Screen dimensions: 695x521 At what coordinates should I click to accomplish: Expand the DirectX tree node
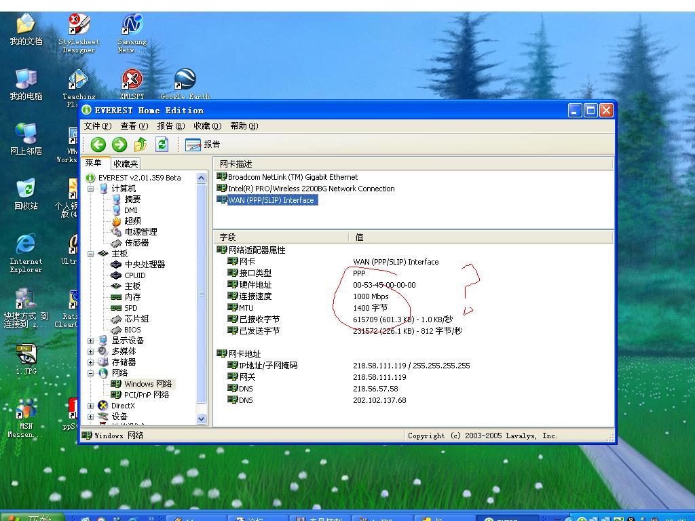pos(91,406)
